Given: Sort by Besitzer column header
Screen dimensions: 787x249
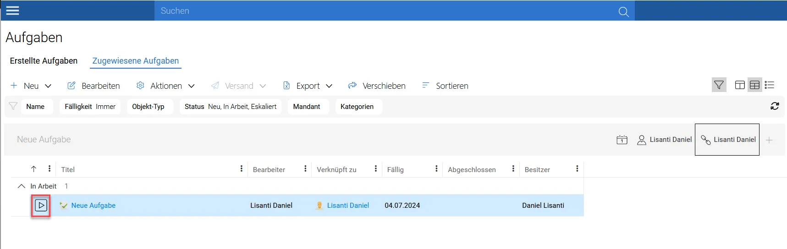Looking at the screenshot, I should click(x=537, y=169).
